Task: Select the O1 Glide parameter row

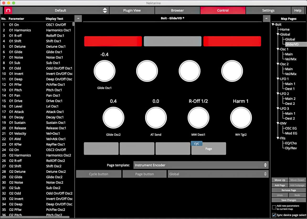Action: (x=37, y=52)
